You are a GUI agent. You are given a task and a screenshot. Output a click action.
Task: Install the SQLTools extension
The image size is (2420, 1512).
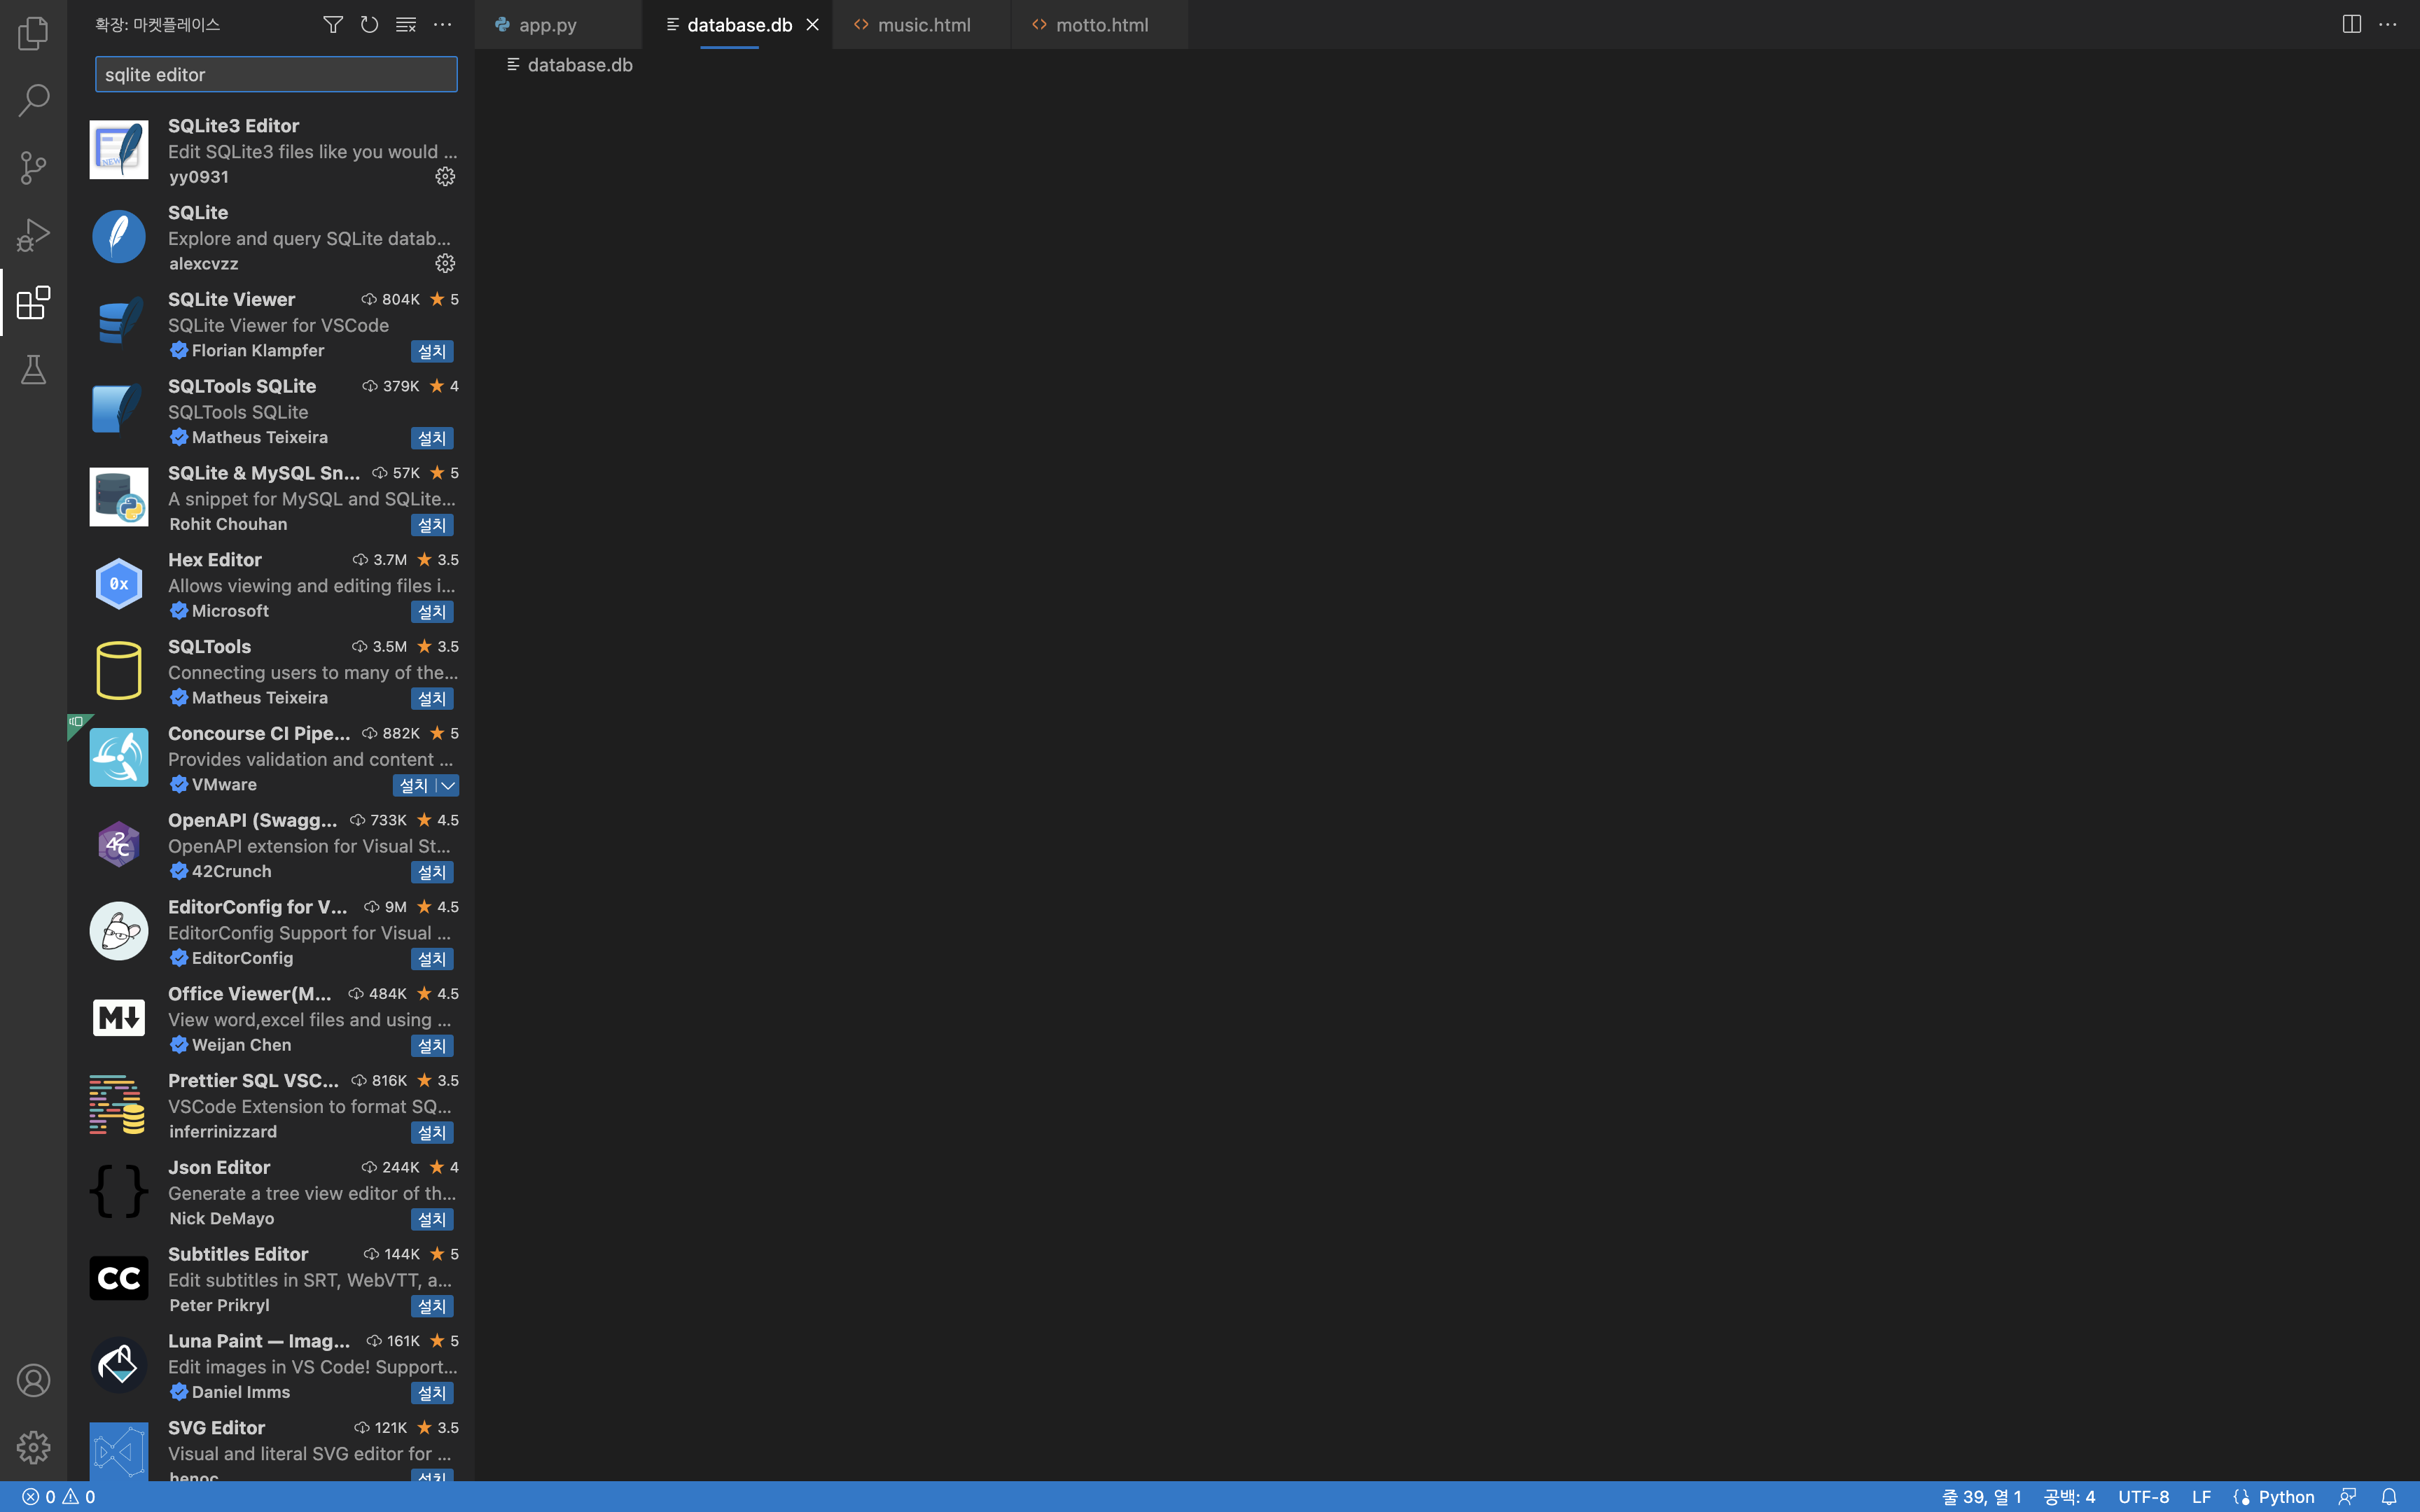[x=432, y=699]
